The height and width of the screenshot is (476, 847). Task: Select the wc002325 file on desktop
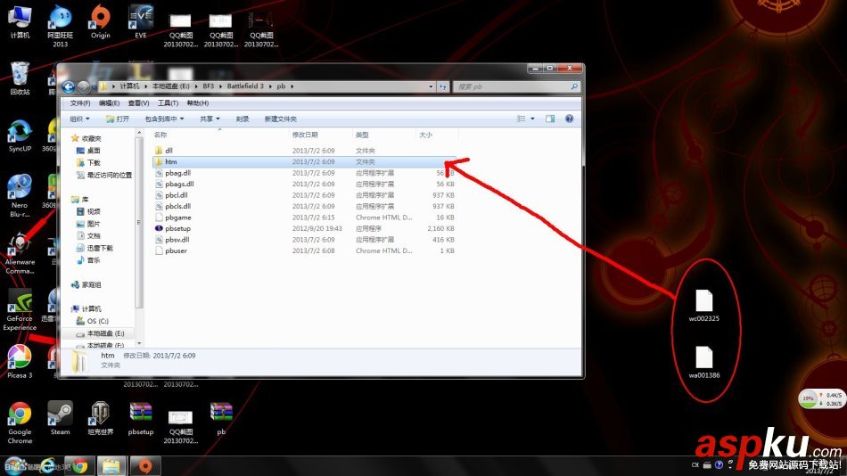[703, 306]
